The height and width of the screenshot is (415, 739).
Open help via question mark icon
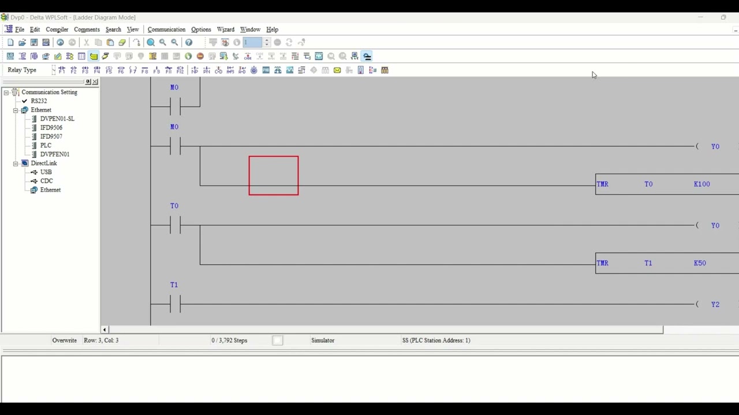[189, 43]
